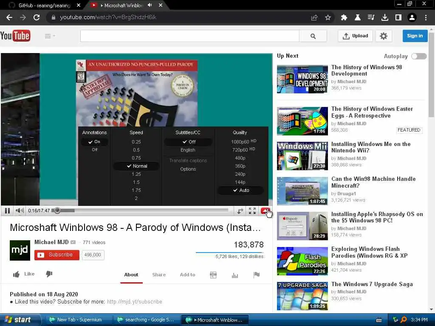Open the Flash Parodies video thumbnail
This screenshot has height=326, width=435.
tap(302, 261)
